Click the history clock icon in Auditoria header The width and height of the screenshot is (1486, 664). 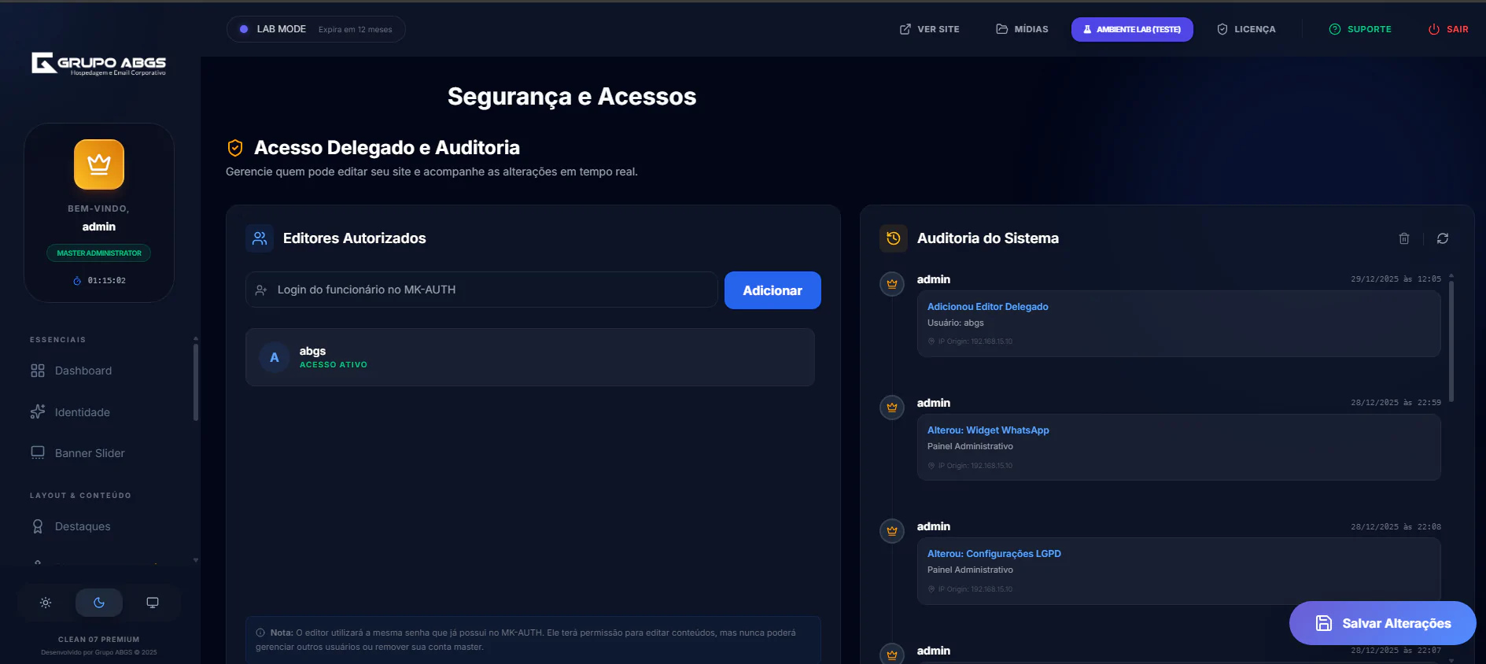click(893, 238)
